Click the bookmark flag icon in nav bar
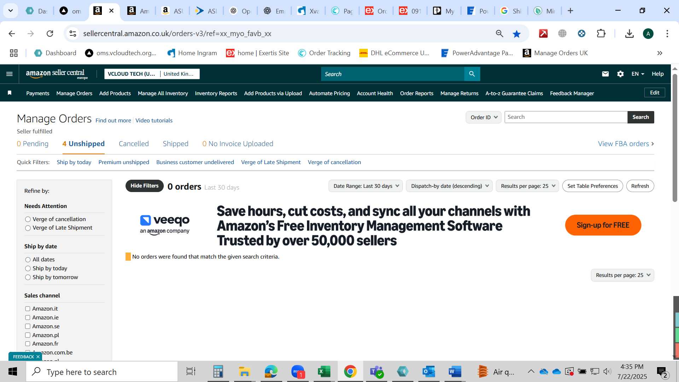This screenshot has height=382, width=679. (x=10, y=93)
